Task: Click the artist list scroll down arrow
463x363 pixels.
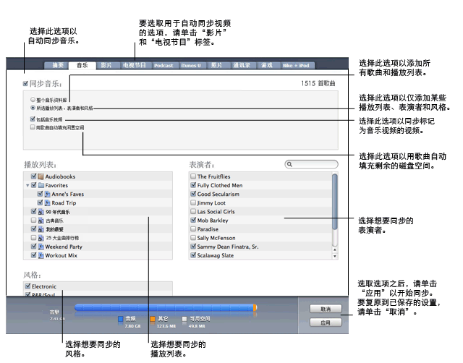Action: coord(334,256)
